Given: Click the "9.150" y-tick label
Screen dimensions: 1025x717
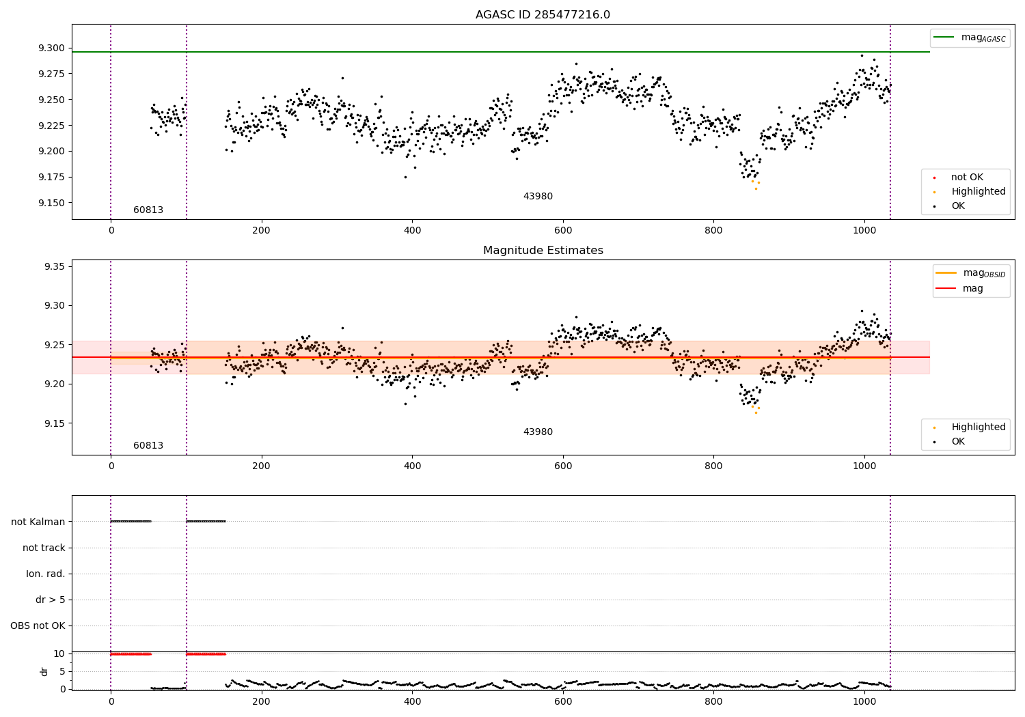Looking at the screenshot, I should 51,203.
